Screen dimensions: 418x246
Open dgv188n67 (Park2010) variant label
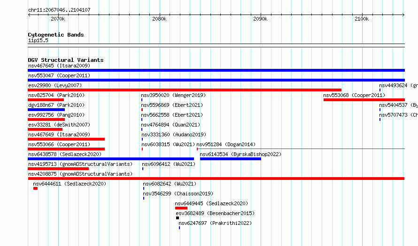tap(56, 105)
